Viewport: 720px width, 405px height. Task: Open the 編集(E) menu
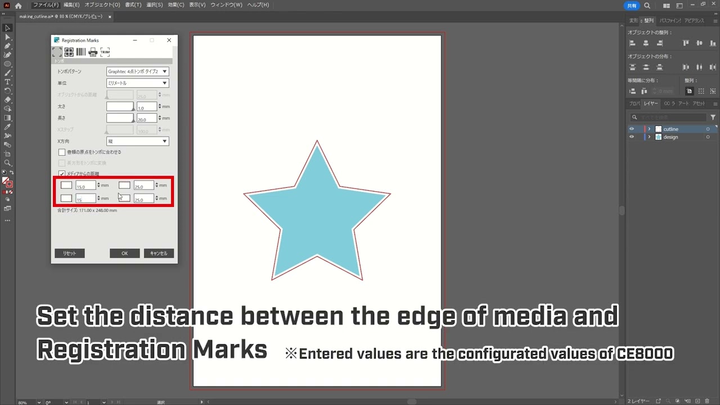[71, 5]
